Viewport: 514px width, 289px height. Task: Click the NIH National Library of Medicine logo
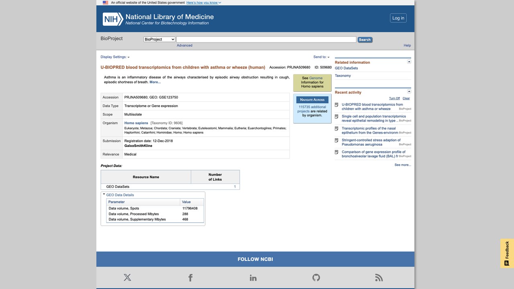(158, 19)
